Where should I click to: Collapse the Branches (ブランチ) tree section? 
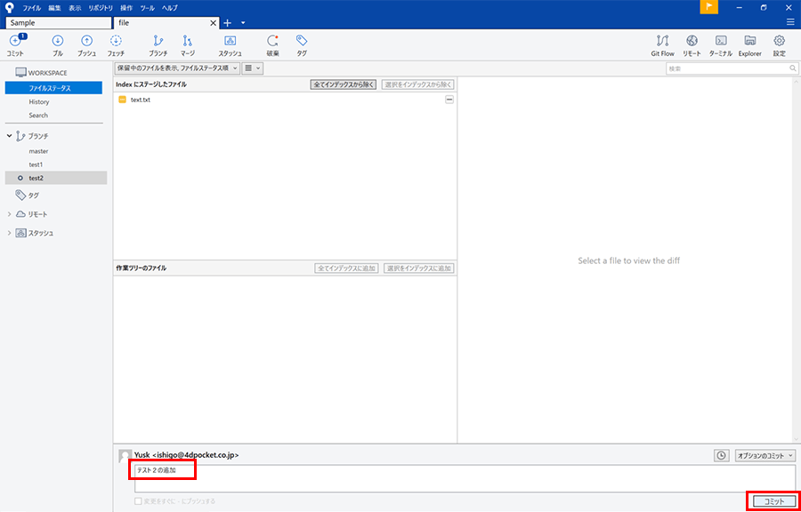[9, 136]
